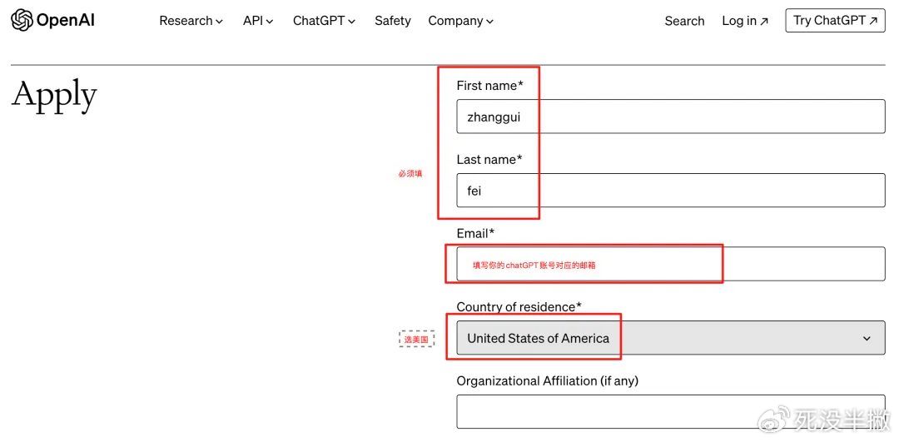Click the Weibo watermark logo
899x442 pixels.
coord(773,421)
